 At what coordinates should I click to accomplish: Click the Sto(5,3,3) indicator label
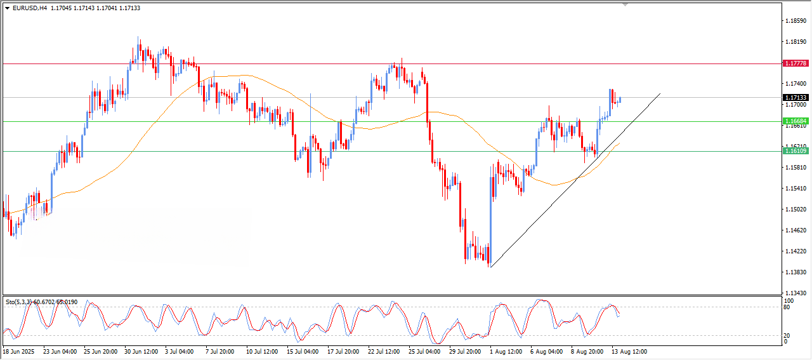point(41,302)
